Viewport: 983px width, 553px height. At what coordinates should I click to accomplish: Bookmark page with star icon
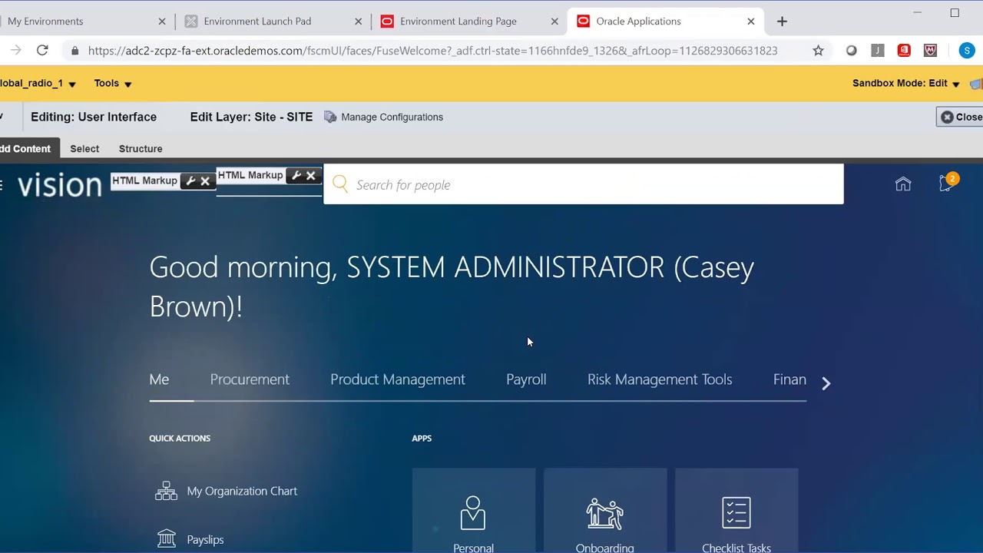point(818,51)
